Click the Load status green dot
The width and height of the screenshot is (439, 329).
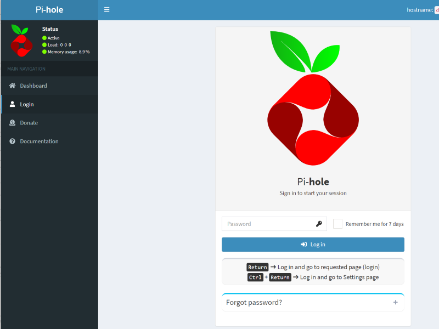(x=44, y=45)
